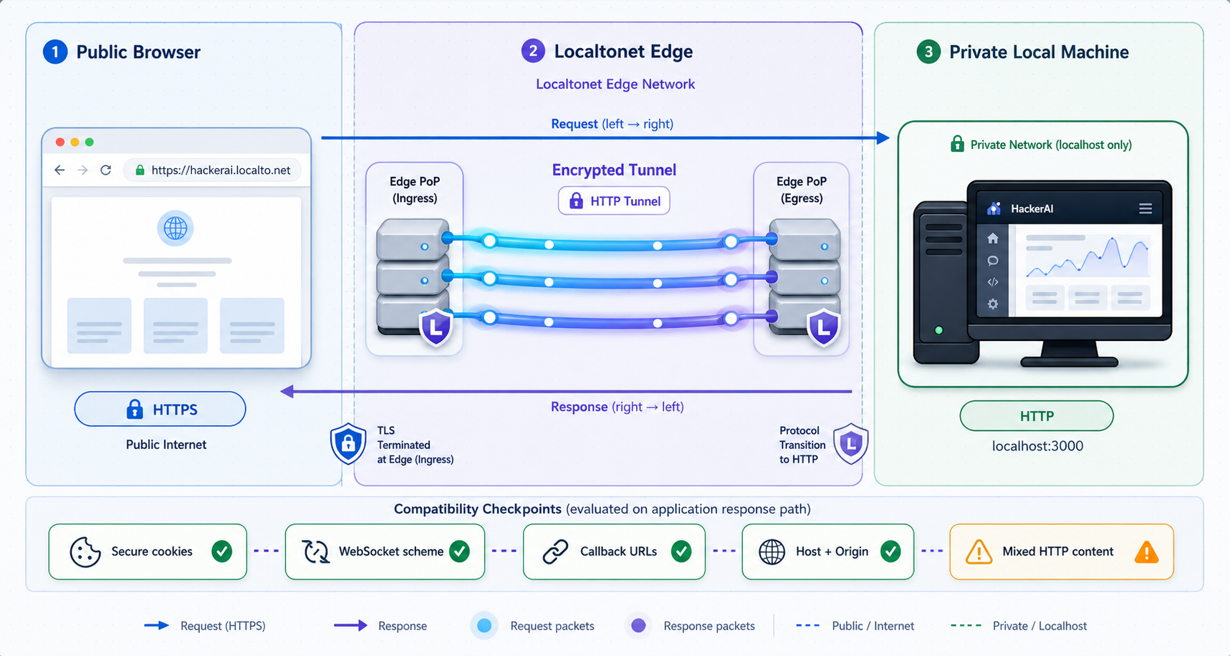Click the HackerAI chat sidebar icon
Image resolution: width=1230 pixels, height=656 pixels.
(x=993, y=261)
